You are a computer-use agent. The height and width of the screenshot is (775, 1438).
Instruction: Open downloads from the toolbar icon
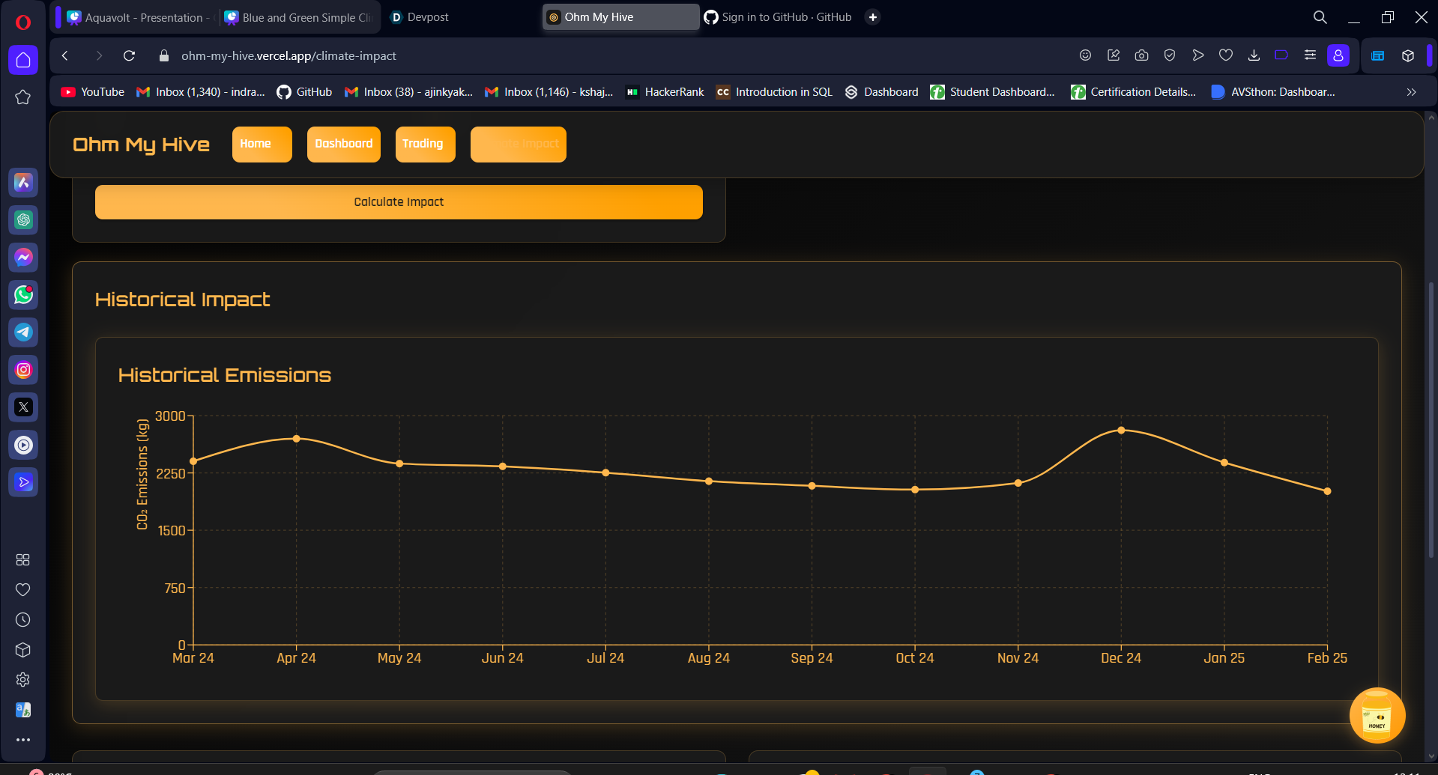[x=1254, y=55]
